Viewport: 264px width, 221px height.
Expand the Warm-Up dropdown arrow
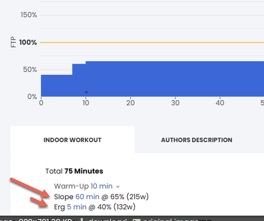click(x=118, y=187)
